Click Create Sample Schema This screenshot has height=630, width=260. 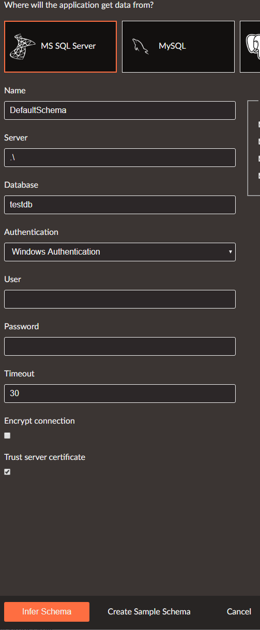(149, 612)
